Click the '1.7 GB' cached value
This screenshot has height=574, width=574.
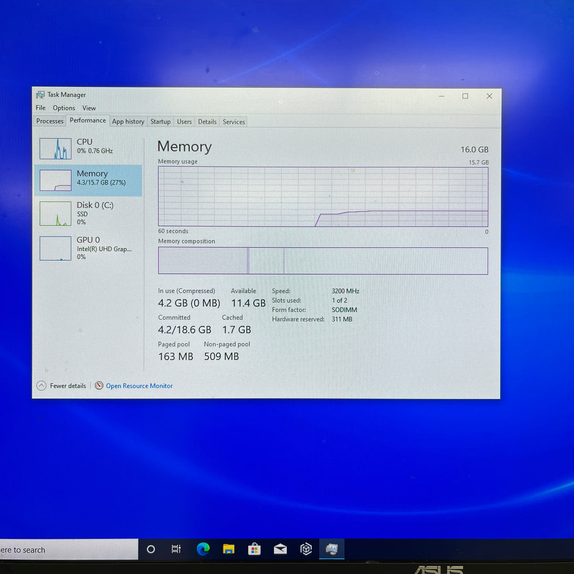tap(236, 330)
